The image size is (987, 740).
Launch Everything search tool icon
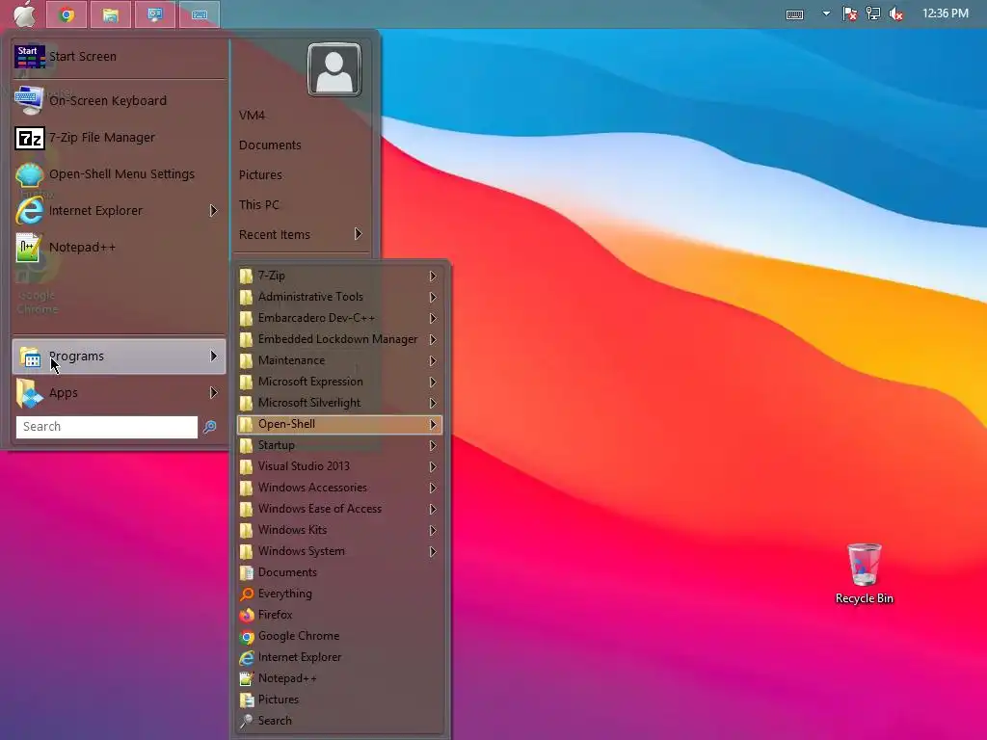click(x=246, y=594)
